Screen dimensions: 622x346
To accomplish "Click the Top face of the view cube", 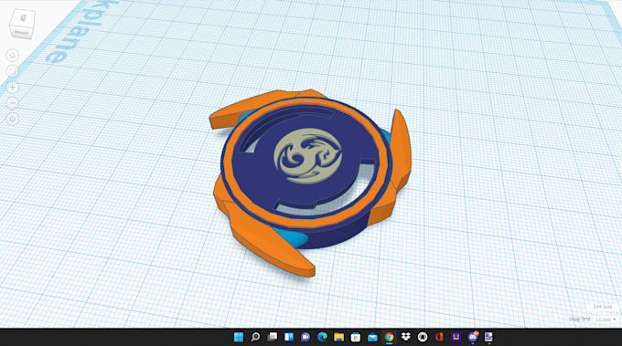I will pos(24,18).
